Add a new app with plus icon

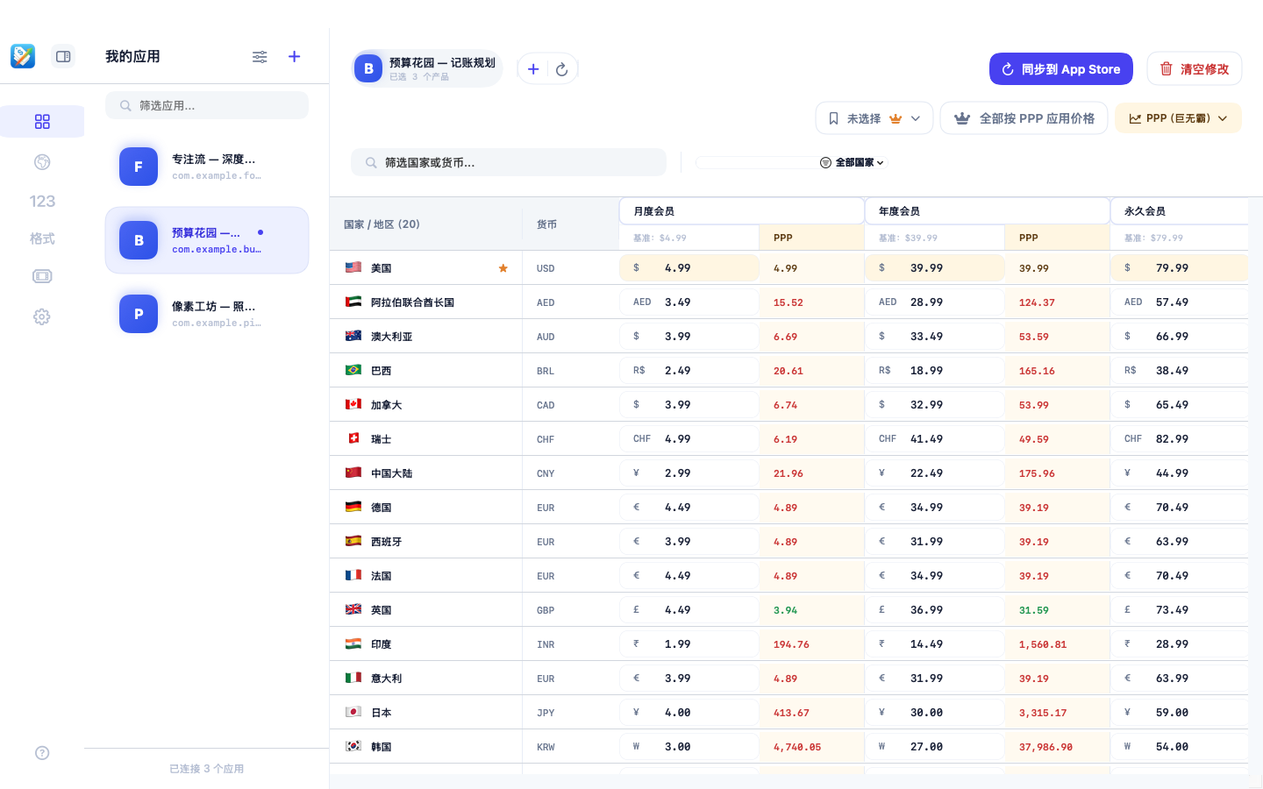coord(295,56)
